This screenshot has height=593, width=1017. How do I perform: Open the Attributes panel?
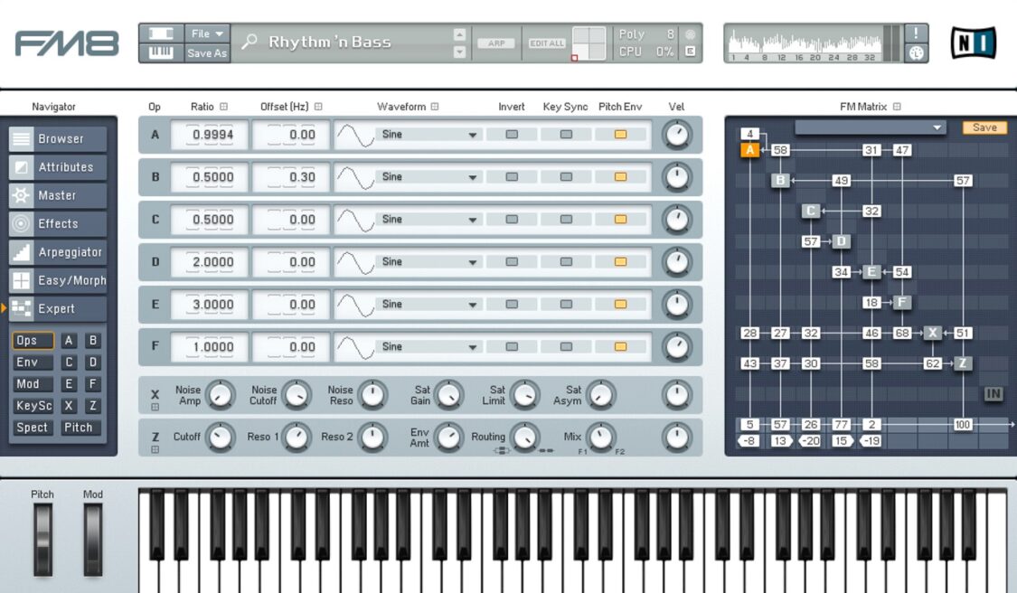click(x=58, y=166)
